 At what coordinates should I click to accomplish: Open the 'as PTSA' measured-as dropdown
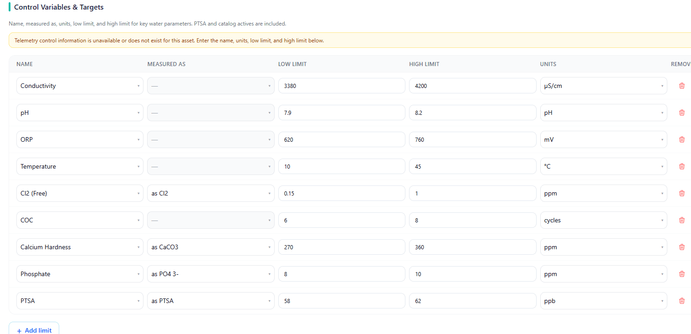[x=210, y=301]
